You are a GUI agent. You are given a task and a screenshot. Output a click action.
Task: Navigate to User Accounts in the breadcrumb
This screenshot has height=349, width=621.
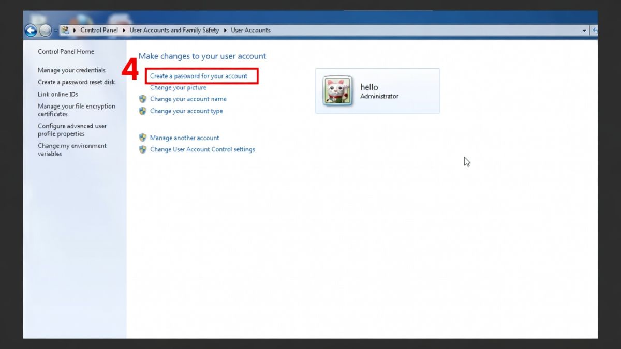(250, 30)
